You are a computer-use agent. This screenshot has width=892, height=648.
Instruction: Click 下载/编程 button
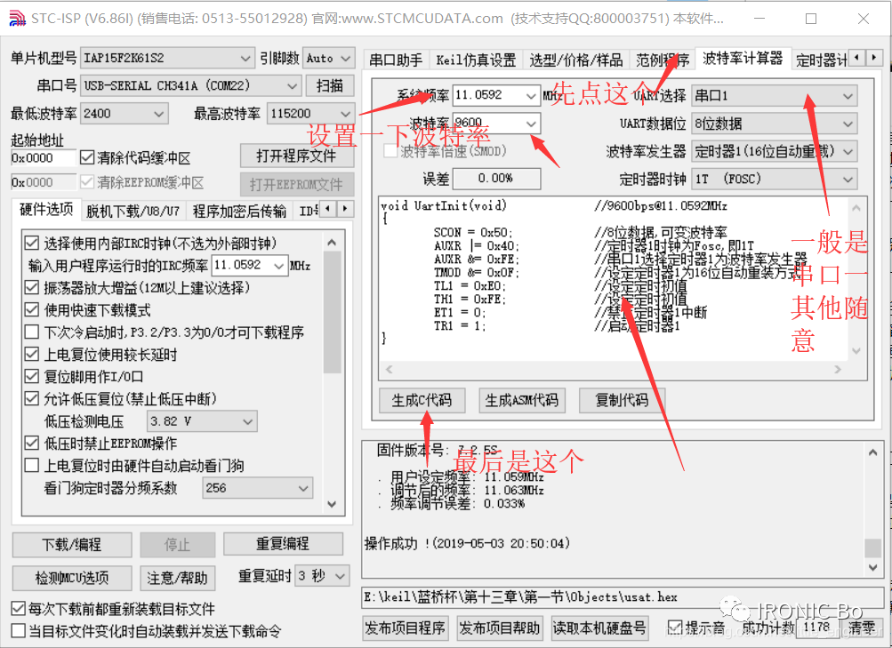pos(72,545)
